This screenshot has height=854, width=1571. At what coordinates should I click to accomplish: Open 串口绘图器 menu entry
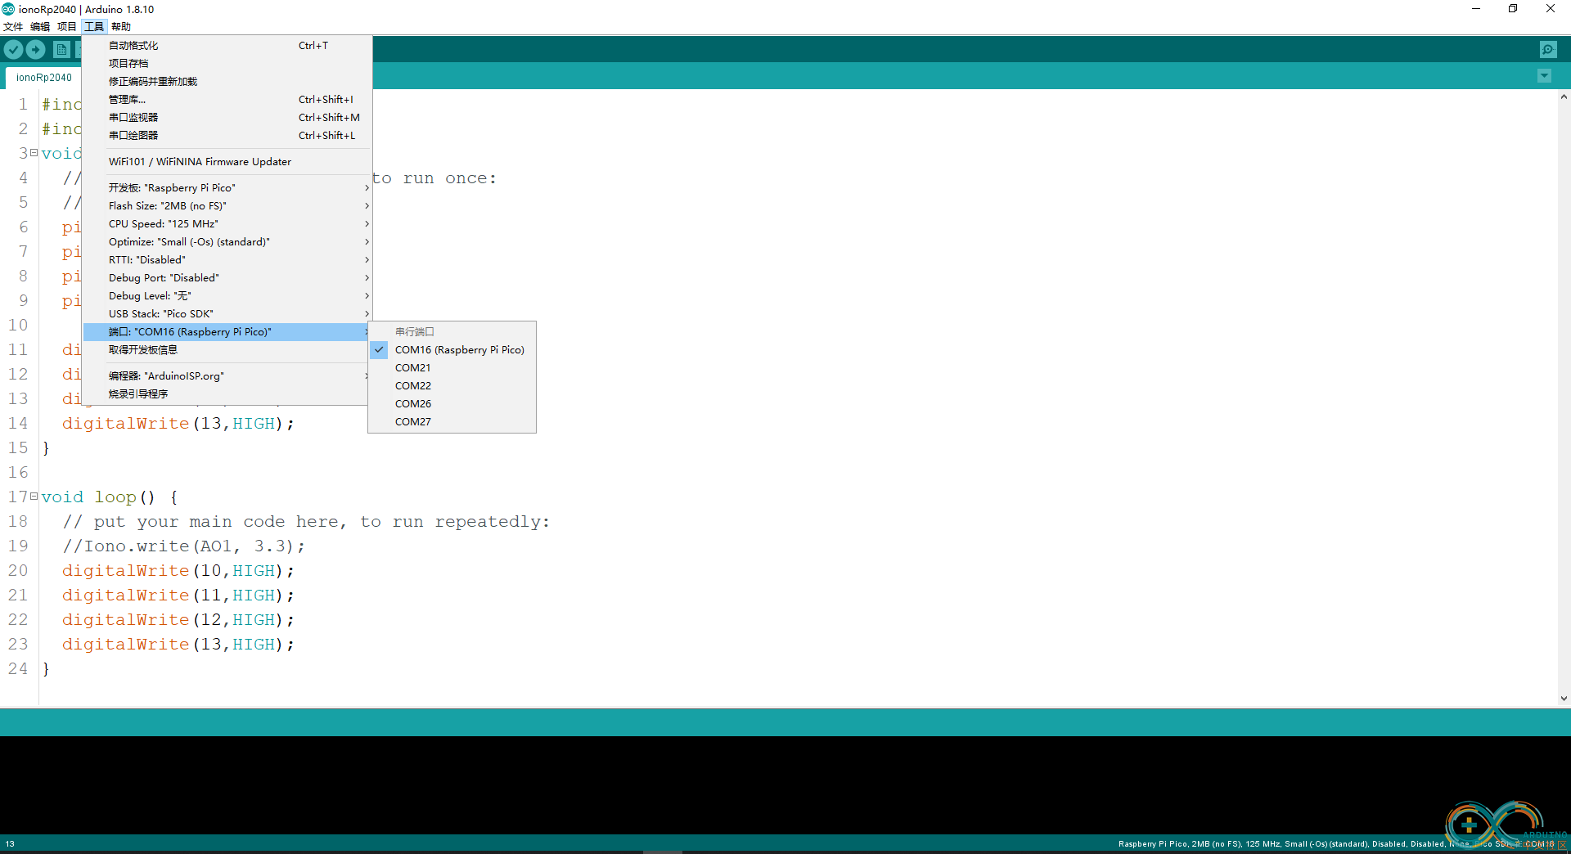pyautogui.click(x=227, y=136)
